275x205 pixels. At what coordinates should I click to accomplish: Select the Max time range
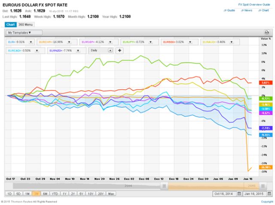tap(111, 193)
